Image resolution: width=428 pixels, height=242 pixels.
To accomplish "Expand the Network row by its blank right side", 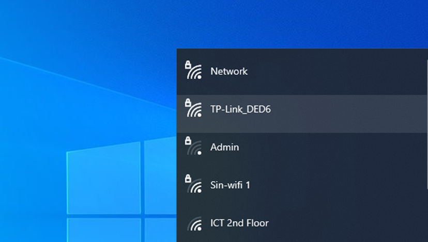I will coord(351,72).
